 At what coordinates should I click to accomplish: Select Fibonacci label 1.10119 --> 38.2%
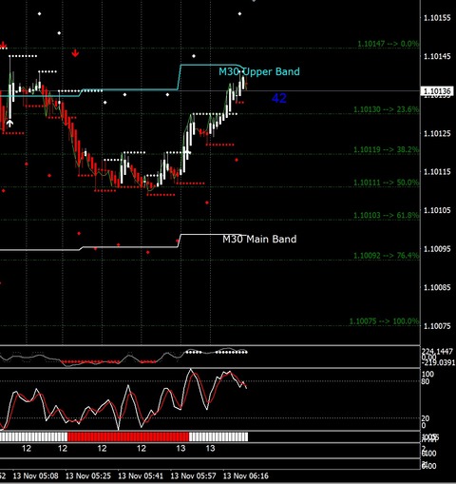coord(386,149)
